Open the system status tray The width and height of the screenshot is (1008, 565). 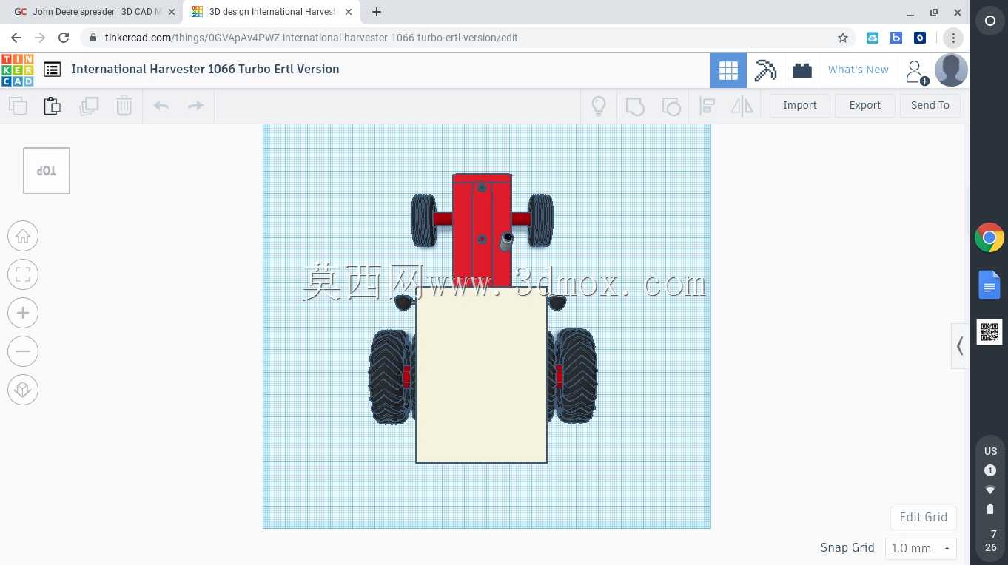pyautogui.click(x=990, y=500)
